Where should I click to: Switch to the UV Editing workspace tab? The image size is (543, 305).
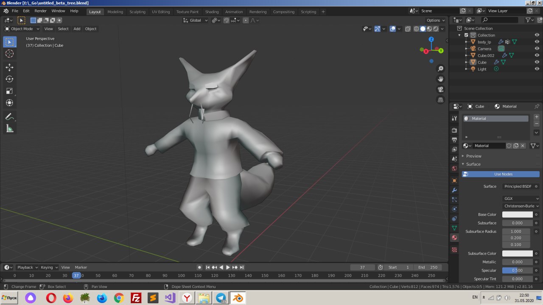[x=161, y=12]
